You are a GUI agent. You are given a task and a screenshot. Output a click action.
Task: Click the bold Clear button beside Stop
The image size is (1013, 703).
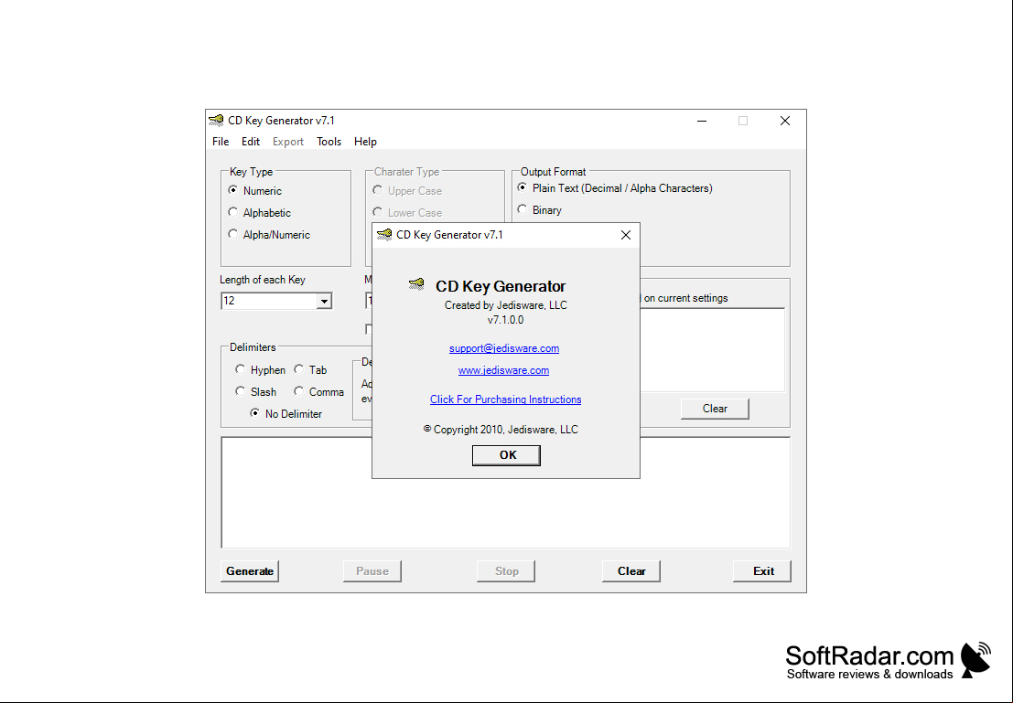[x=631, y=571]
